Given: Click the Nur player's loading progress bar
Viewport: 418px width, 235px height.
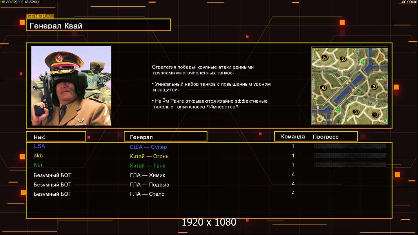Looking at the screenshot, I should point(350,165).
